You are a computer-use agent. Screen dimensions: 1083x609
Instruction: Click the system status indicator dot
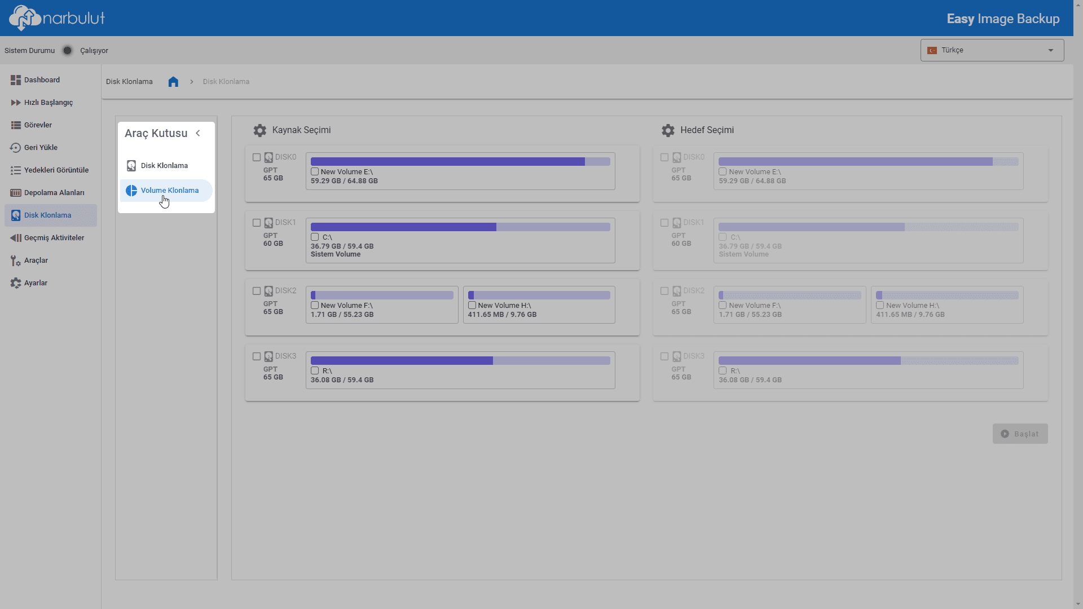68,51
